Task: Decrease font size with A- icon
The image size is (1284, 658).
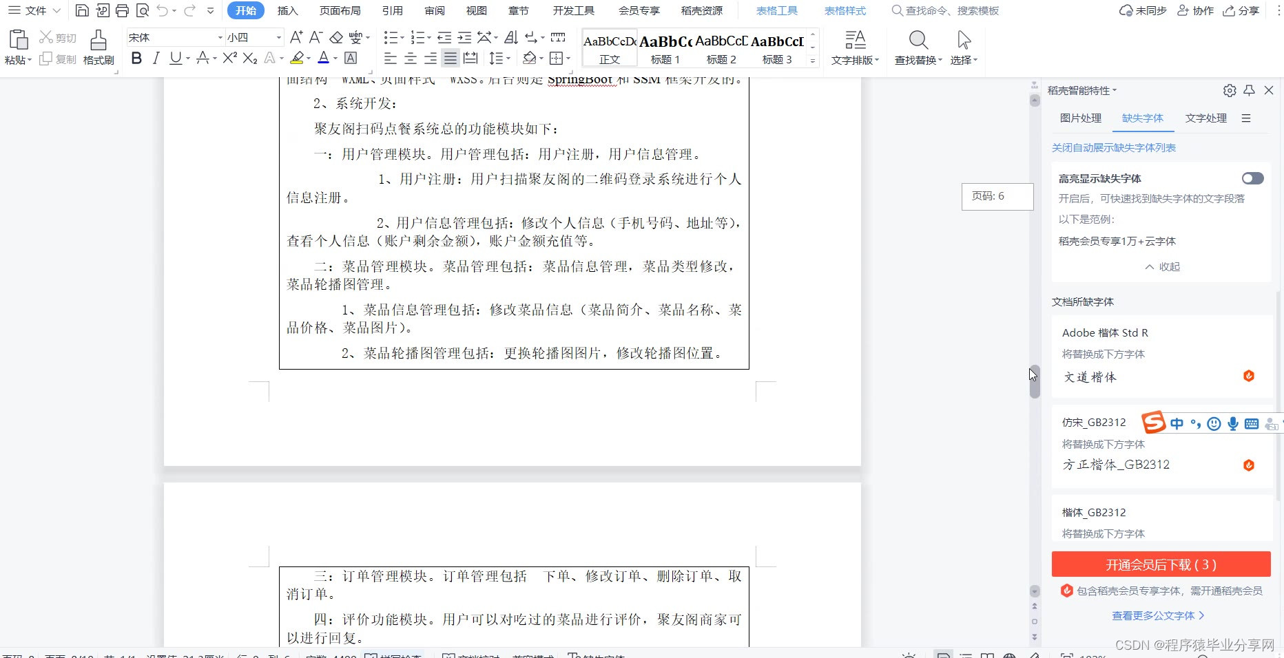Action: pos(316,37)
